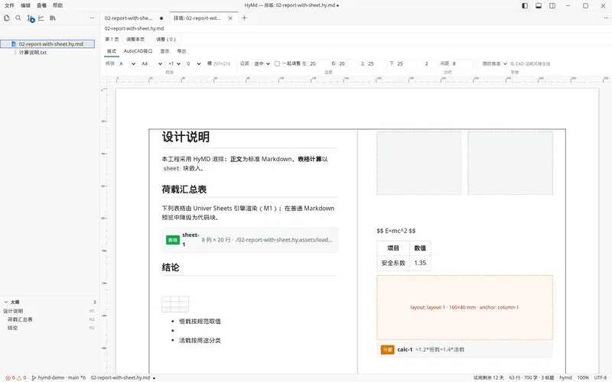The height and width of the screenshot is (382, 612).
Task: Click the 安全系数 table cell
Action: click(393, 263)
